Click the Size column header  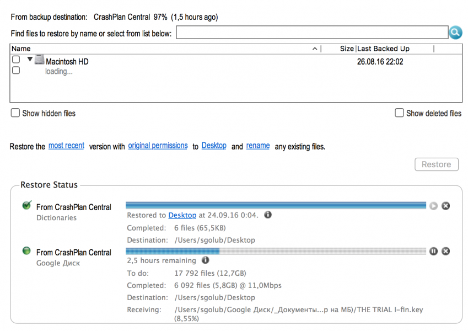(346, 49)
